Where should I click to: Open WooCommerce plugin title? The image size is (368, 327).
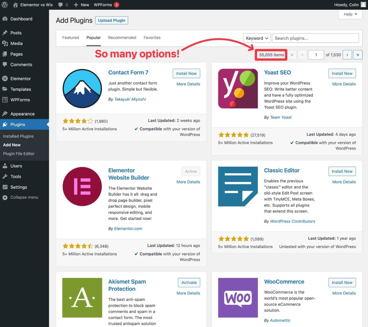[284, 282]
